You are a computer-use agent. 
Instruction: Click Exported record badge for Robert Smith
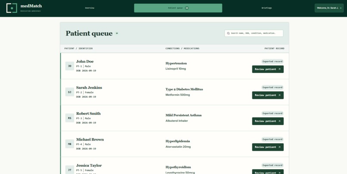273,114
